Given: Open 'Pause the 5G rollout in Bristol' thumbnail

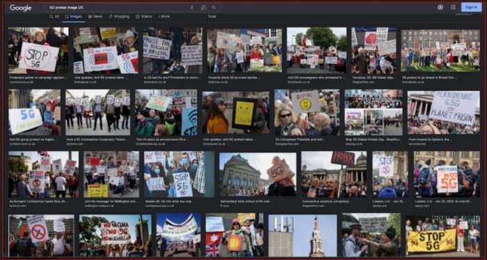Looking at the screenshot, I should click(x=173, y=51).
